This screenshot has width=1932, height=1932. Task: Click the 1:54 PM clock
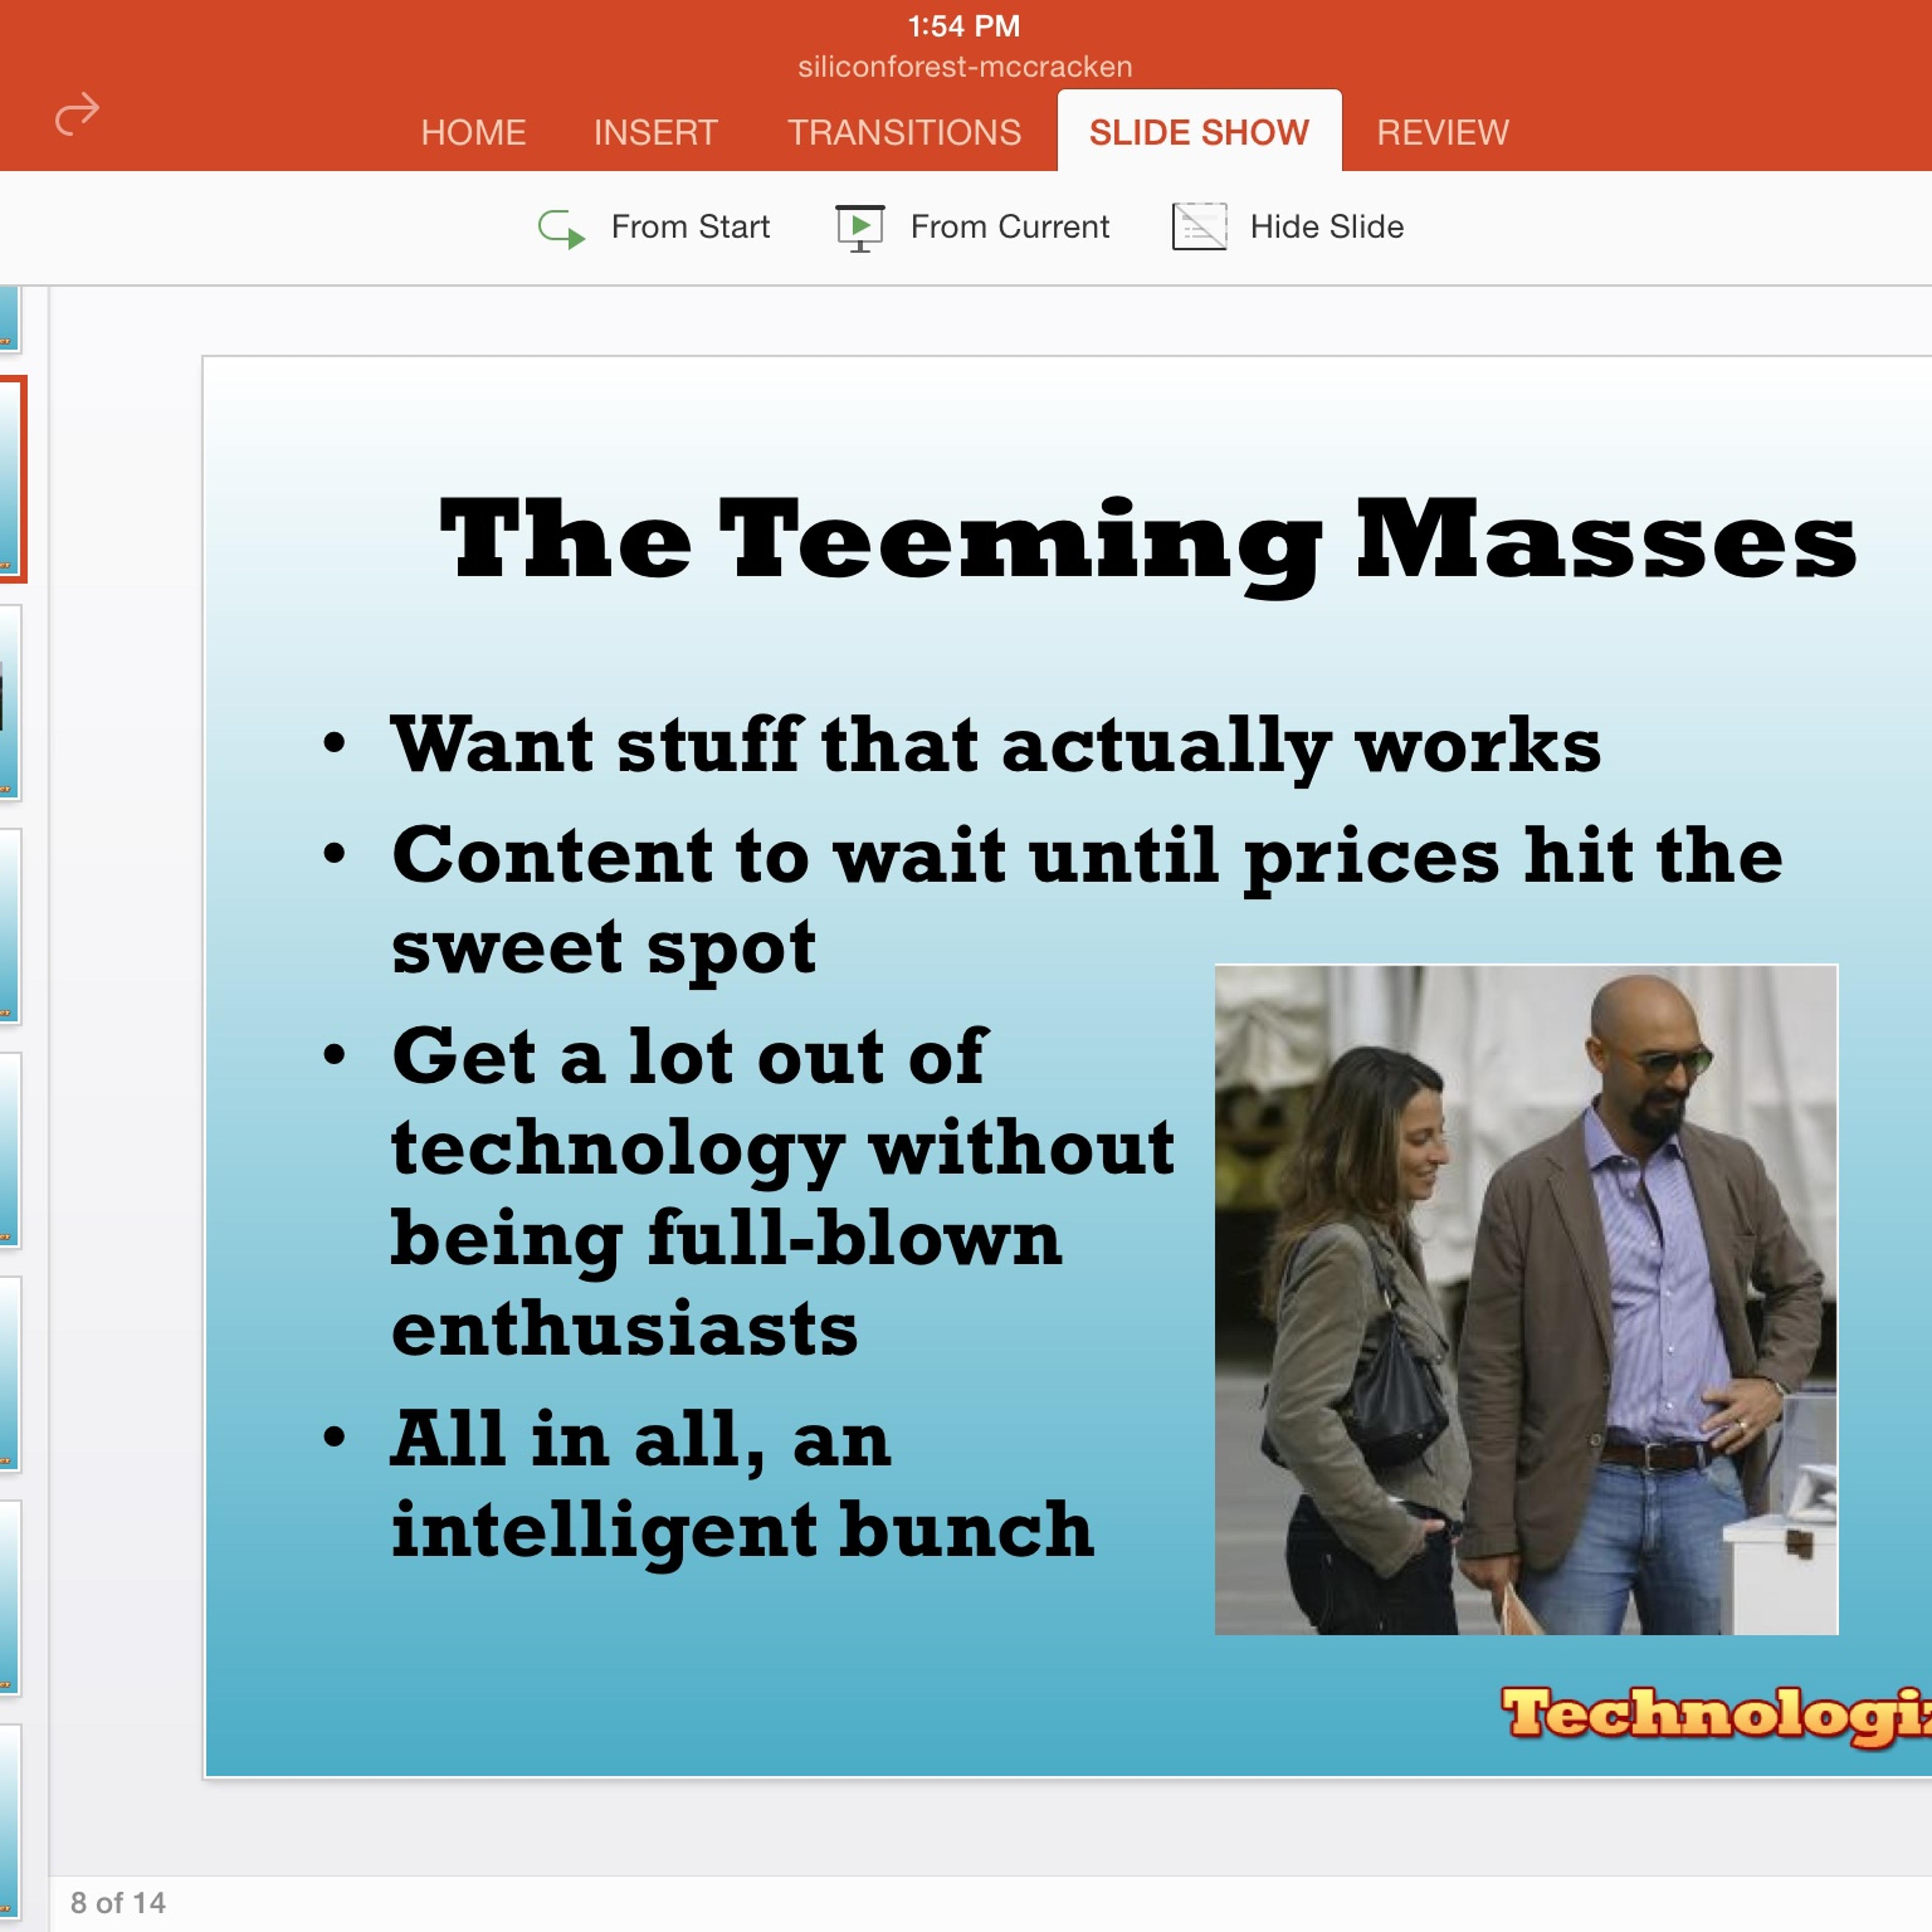(964, 26)
